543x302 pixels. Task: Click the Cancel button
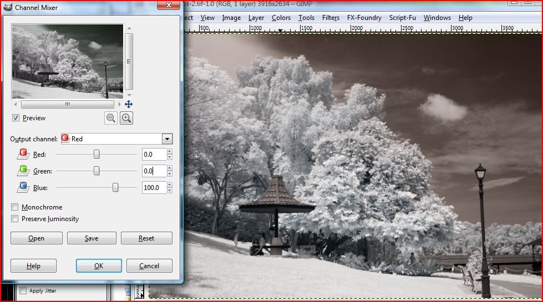(x=149, y=265)
